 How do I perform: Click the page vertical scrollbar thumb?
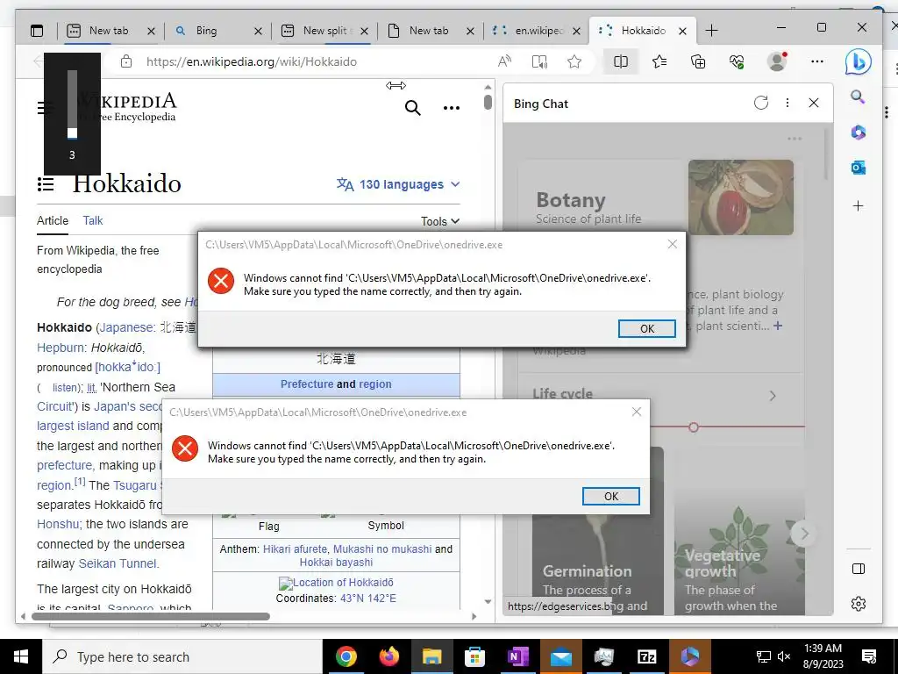488,102
